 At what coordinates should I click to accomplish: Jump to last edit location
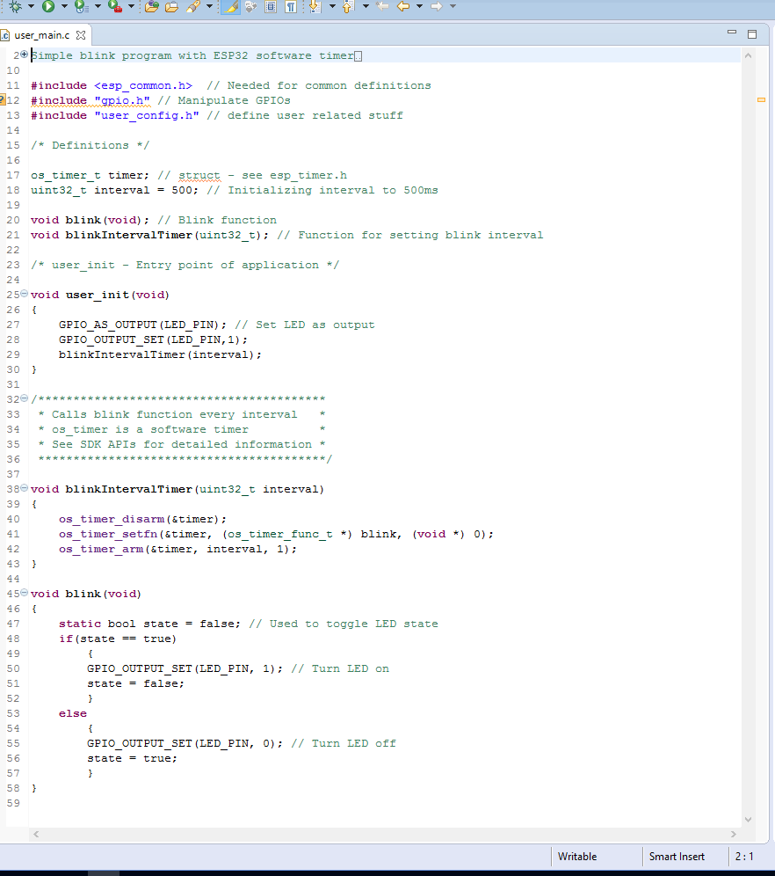pyautogui.click(x=382, y=7)
